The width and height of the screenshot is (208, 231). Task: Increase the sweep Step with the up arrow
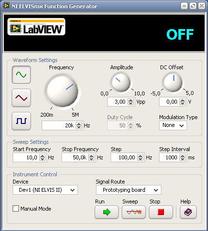click(140, 156)
